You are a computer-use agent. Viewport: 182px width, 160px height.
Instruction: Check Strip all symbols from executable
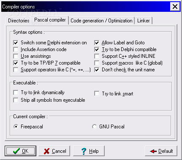(16, 100)
